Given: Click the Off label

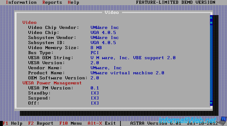Looking at the screenshot, I should coord(34,103).
